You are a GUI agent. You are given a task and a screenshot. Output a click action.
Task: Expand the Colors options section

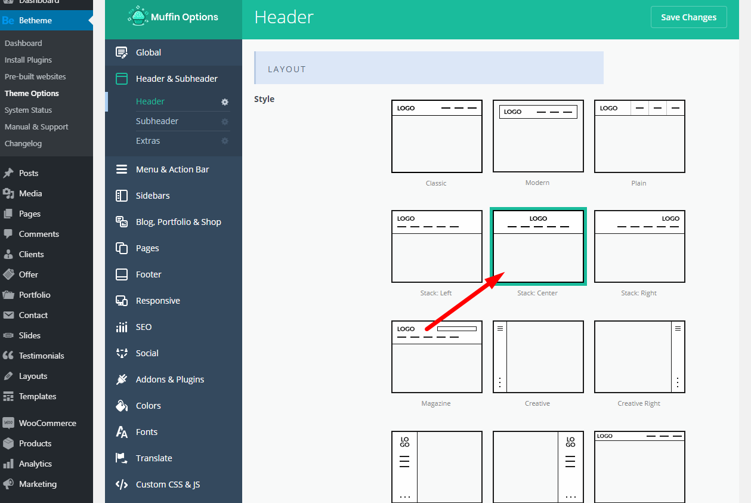coord(174,406)
